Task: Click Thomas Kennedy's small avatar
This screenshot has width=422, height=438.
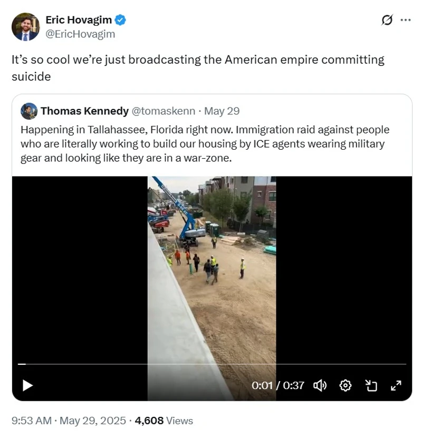Action: tap(29, 111)
